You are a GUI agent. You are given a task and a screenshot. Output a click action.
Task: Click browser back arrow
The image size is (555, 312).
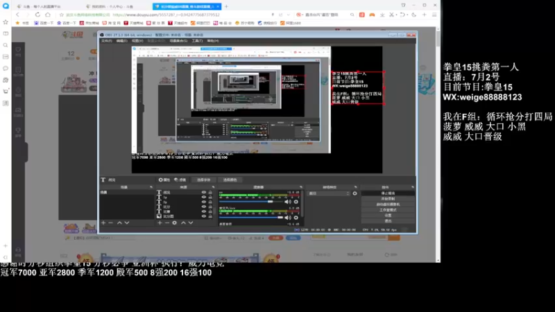[x=18, y=15]
